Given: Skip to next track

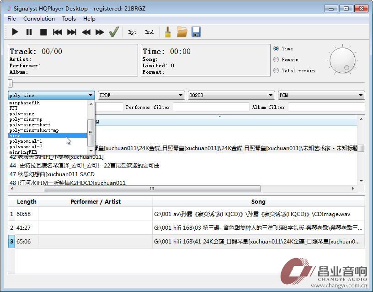Looking at the screenshot, I should point(72,32).
